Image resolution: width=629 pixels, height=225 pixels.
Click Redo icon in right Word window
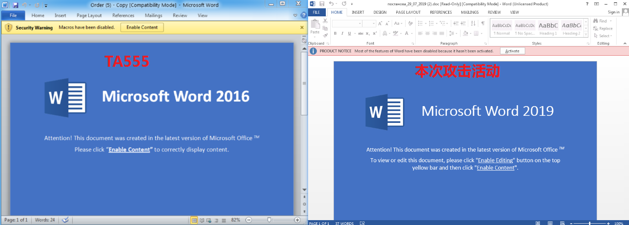pos(344,4)
